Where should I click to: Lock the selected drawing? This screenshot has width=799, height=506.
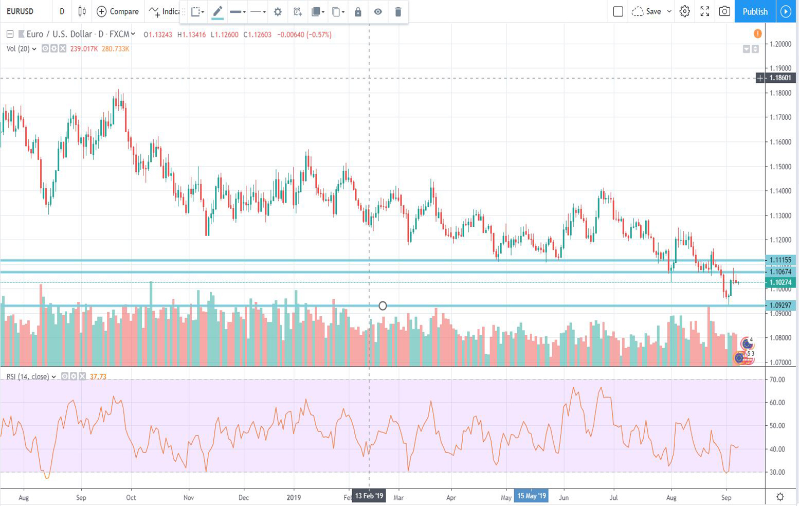coord(358,11)
